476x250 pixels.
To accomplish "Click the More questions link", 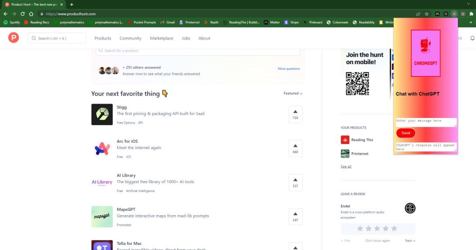I will point(289,69).
